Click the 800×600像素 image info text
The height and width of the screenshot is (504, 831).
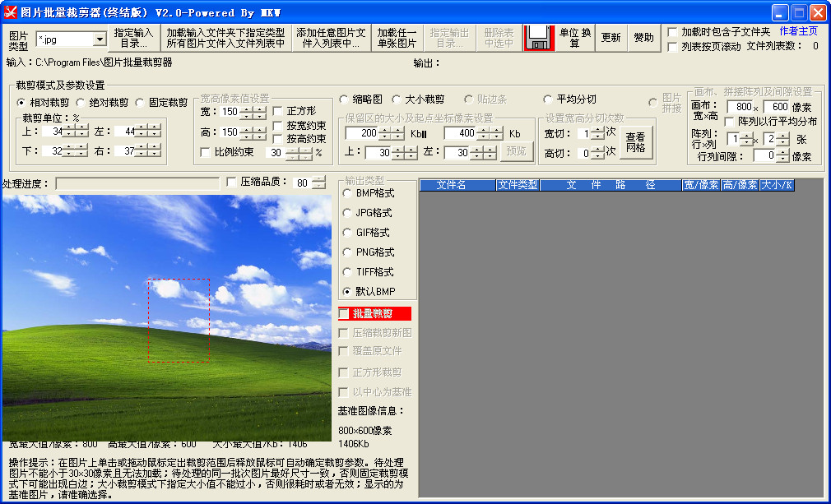(364, 430)
